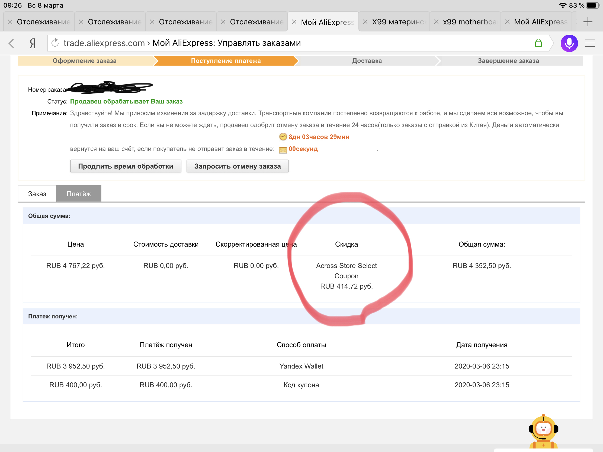
Task: Click the envelope message icon near the timer
Action: click(x=283, y=150)
